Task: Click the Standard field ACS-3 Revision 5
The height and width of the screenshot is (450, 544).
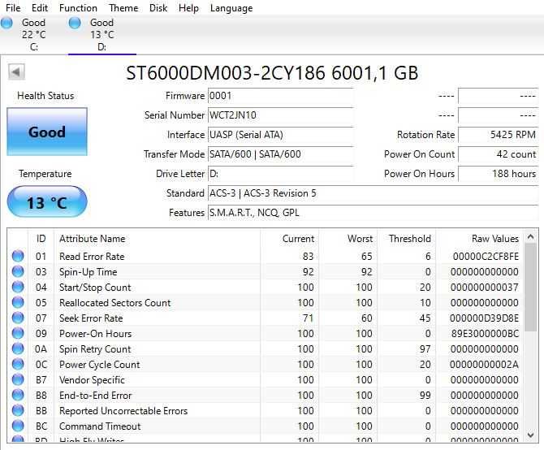Action: coord(373,193)
